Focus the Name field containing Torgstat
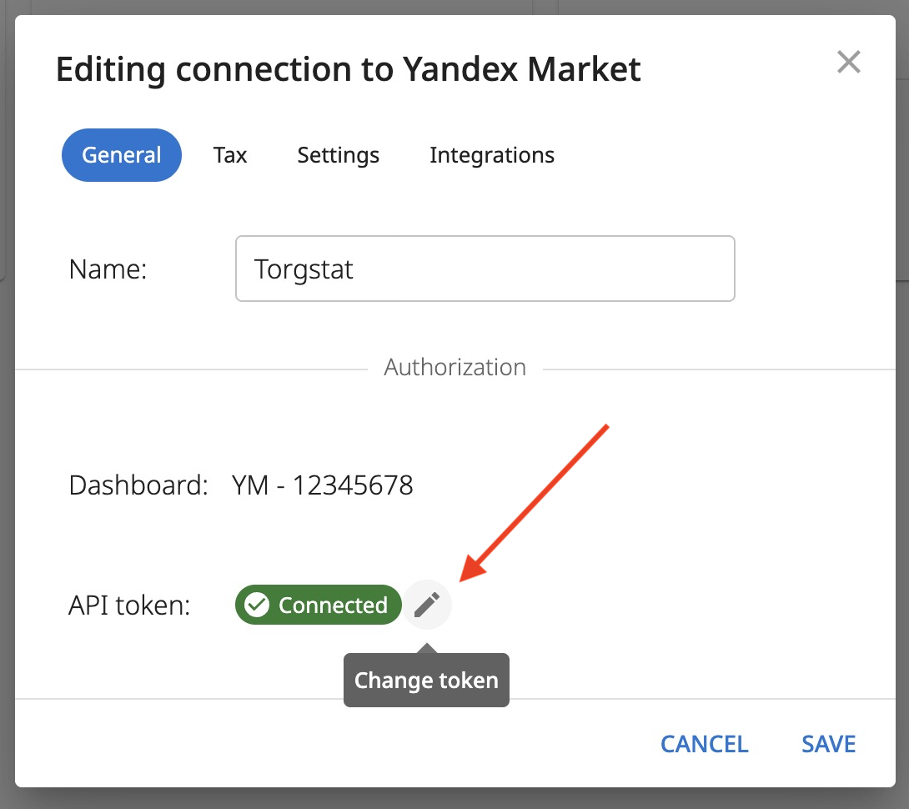Screen dimensions: 909x809 pyautogui.click(x=485, y=269)
